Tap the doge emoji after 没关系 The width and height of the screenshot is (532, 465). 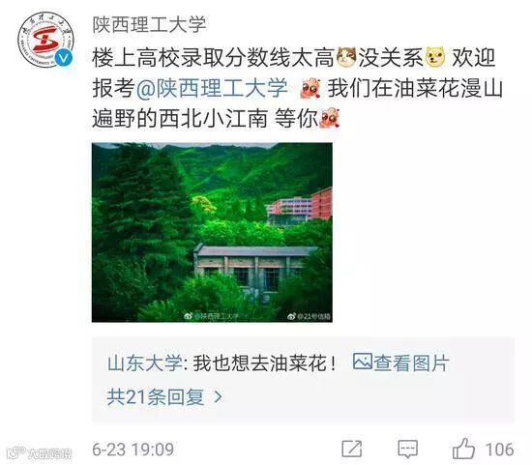(435, 57)
